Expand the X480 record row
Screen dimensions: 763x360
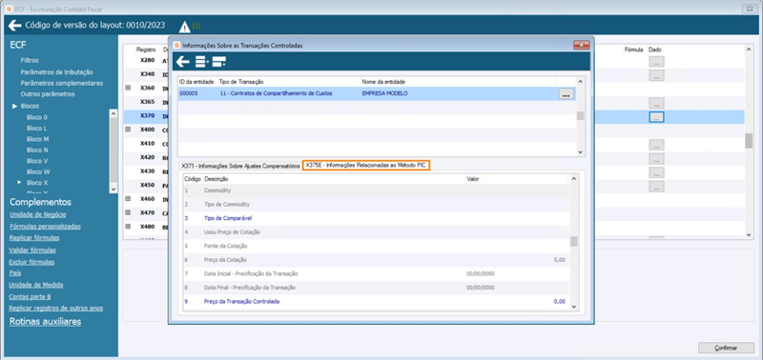coord(128,226)
